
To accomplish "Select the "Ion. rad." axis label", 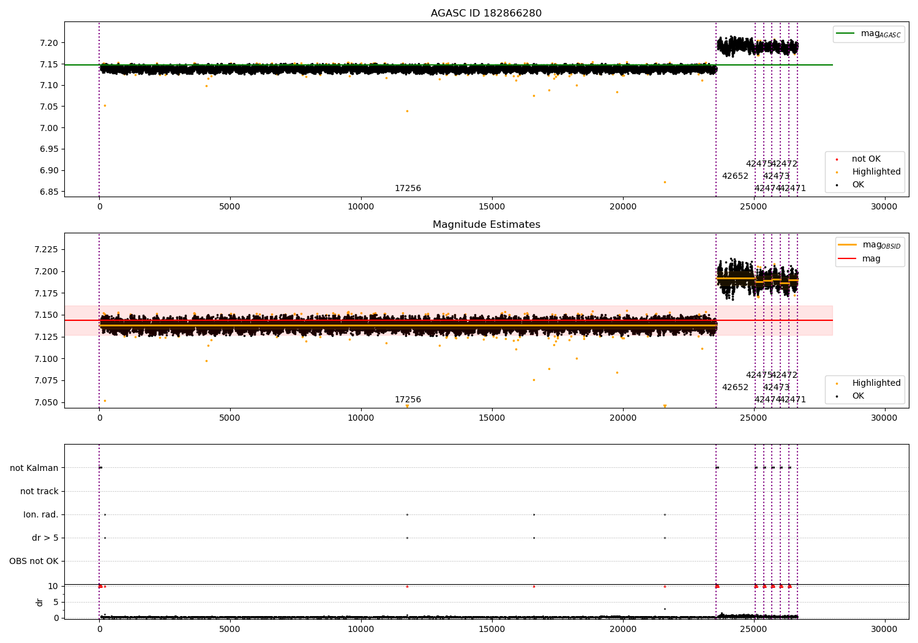I will click(41, 515).
